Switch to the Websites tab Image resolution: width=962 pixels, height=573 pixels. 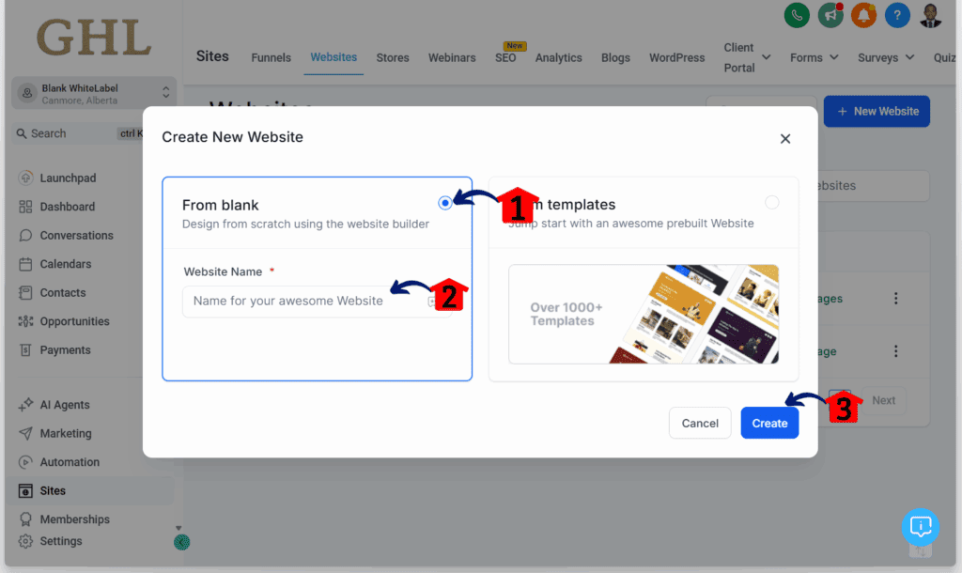334,57
